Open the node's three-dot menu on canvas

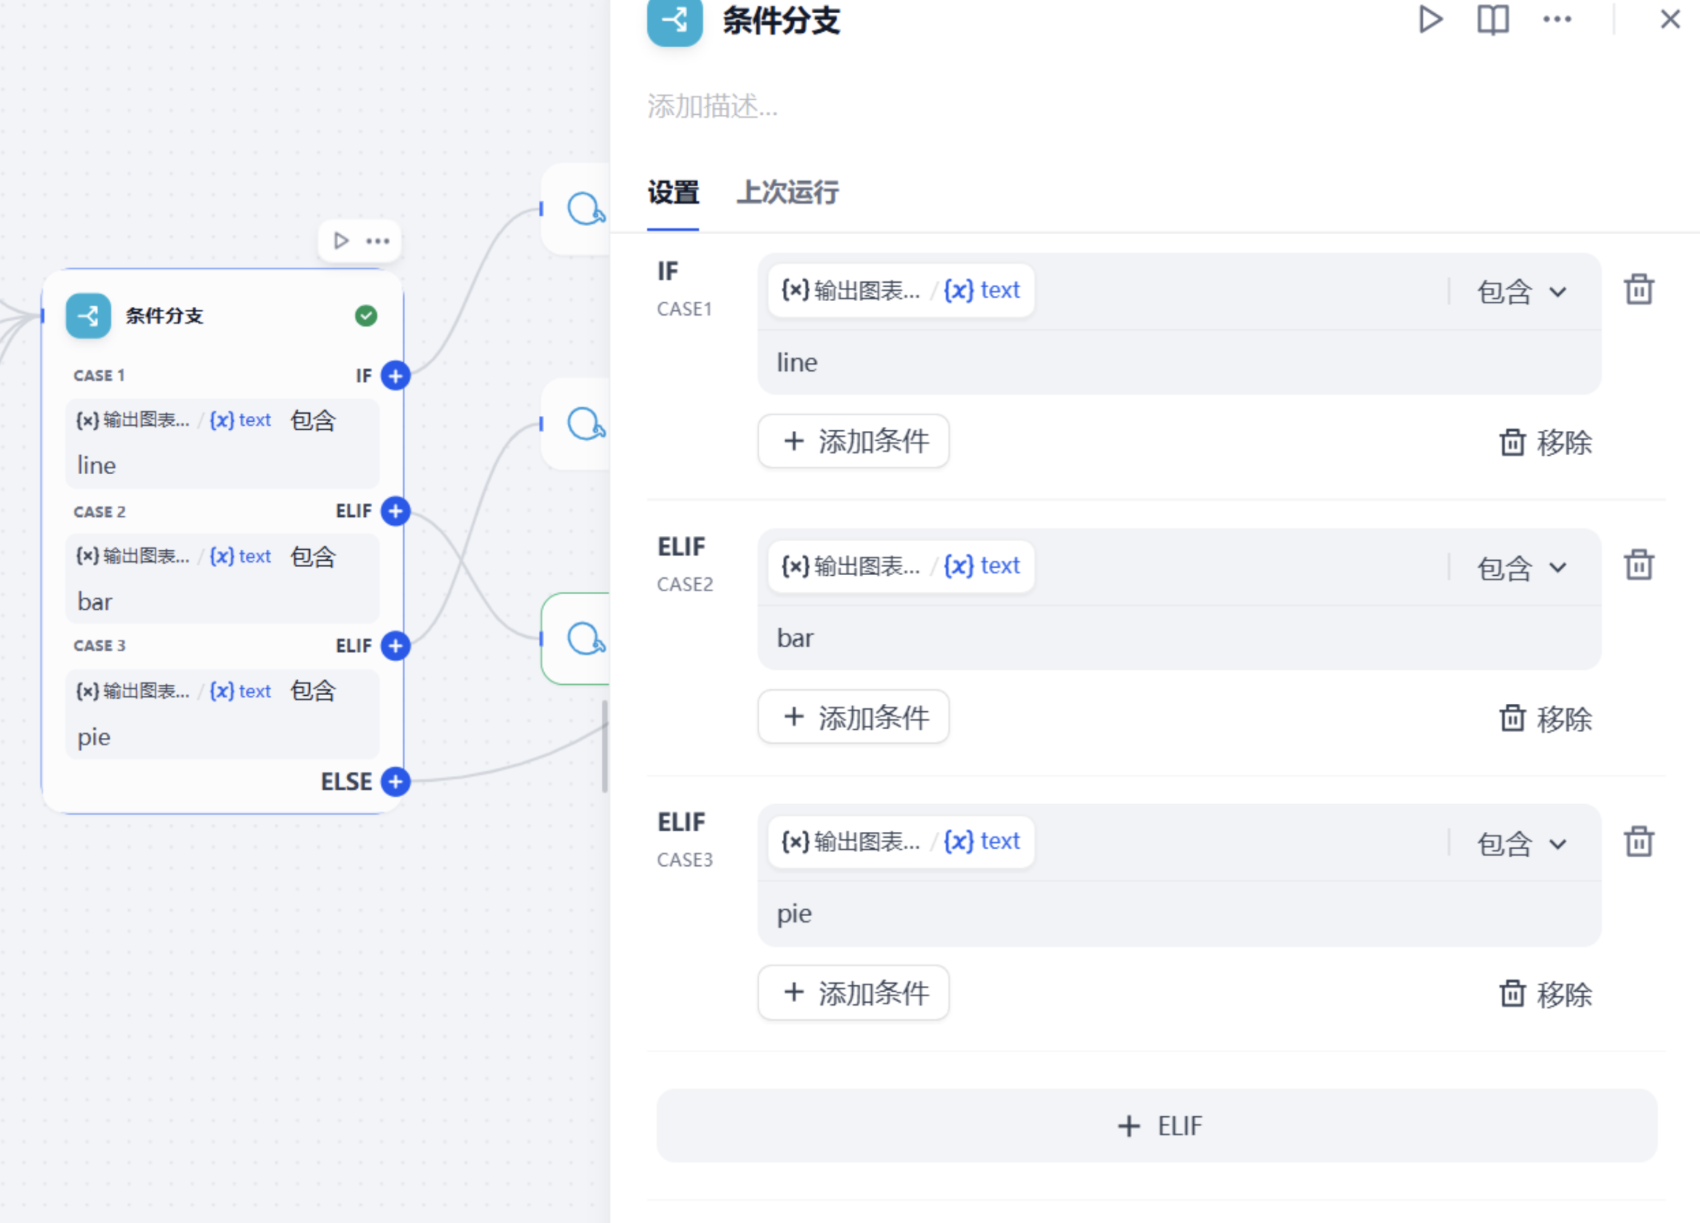pos(378,241)
